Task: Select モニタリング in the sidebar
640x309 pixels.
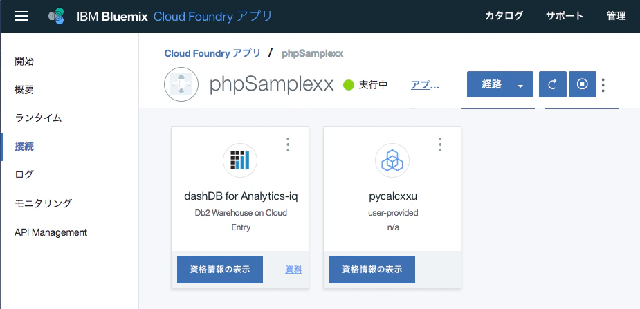Action: (x=44, y=203)
